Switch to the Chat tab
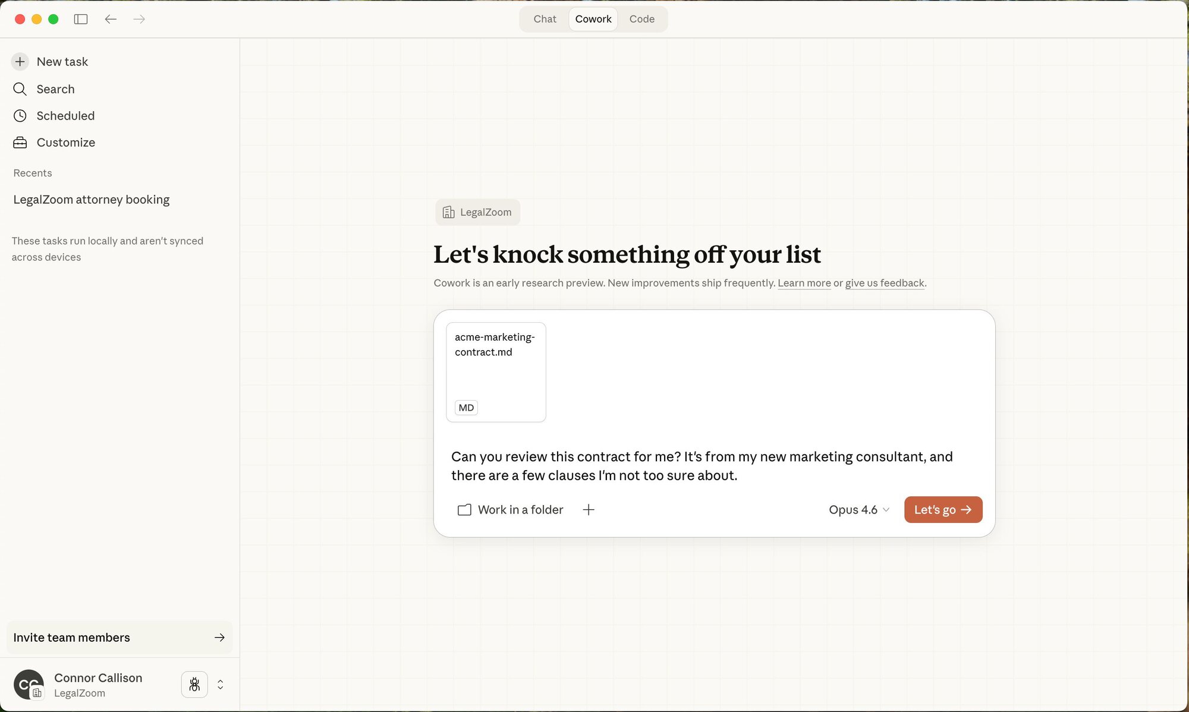Screen dimensions: 1189x712 coord(545,19)
